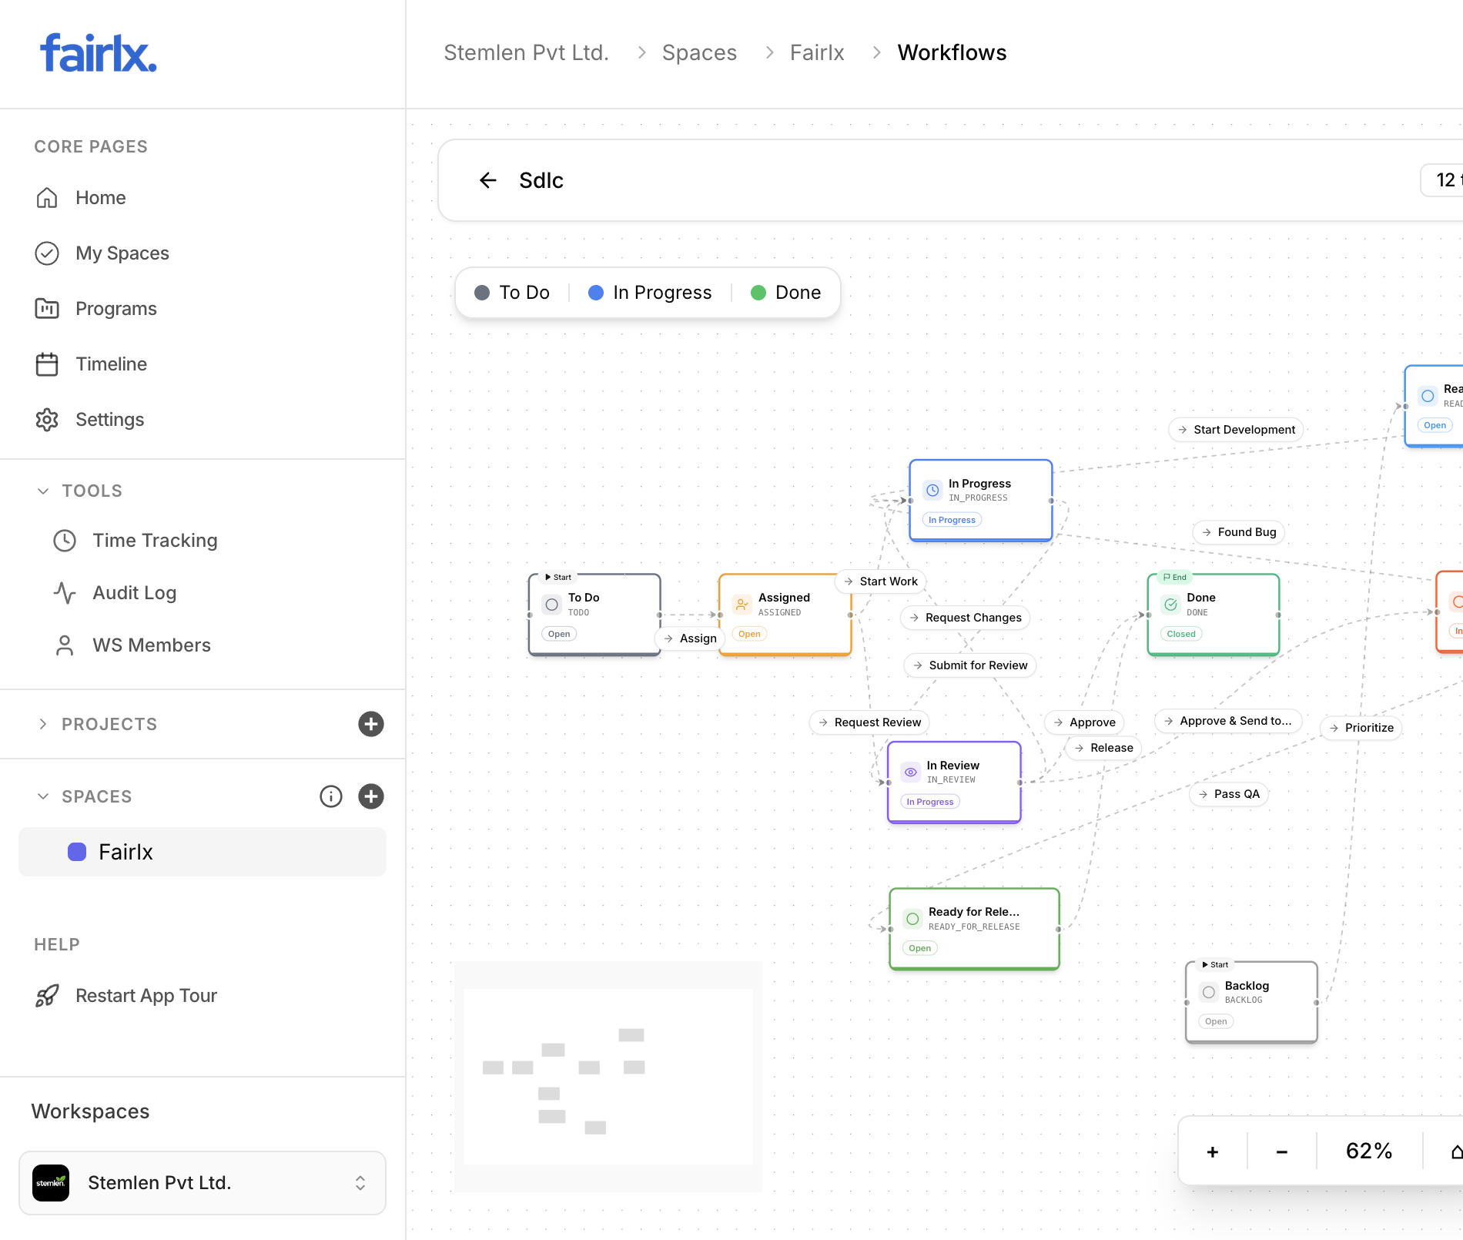Click the Start Development transition label
Screen dimensions: 1463x1240
point(1237,430)
